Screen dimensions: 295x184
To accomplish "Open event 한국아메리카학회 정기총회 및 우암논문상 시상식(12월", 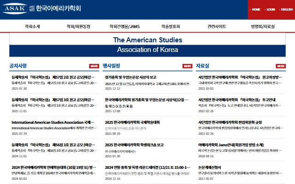I will pos(147,100).
